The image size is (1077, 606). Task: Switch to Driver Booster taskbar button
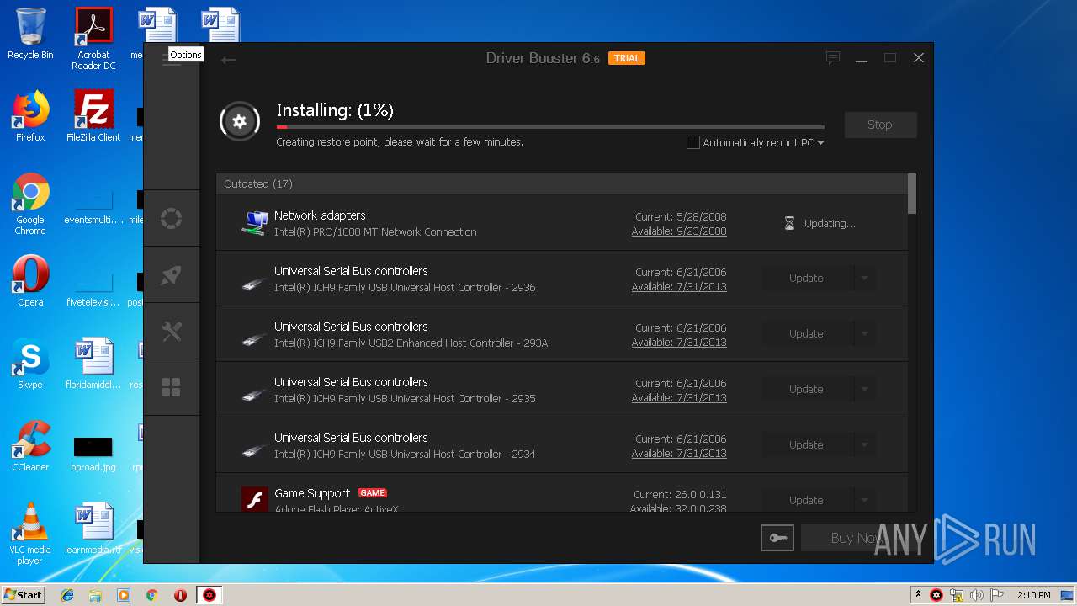210,595
